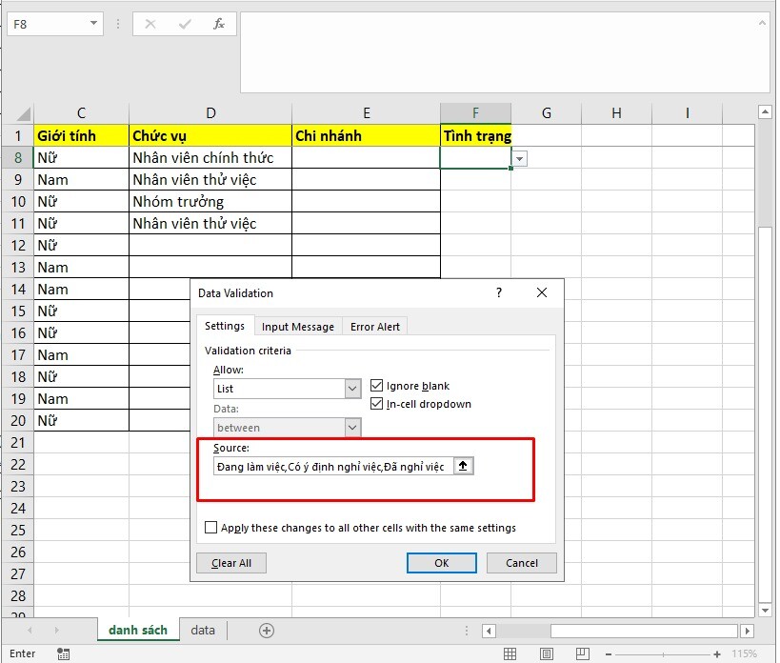Open the Error Alert tab
This screenshot has width=780, height=663.
(x=375, y=326)
